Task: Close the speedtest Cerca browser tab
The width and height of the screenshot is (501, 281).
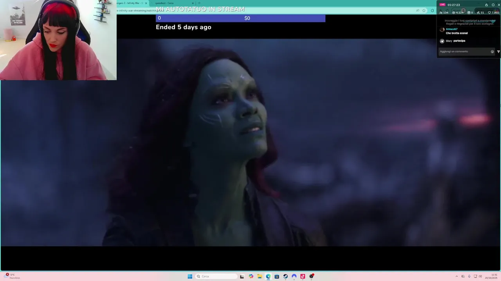Action: point(193,3)
